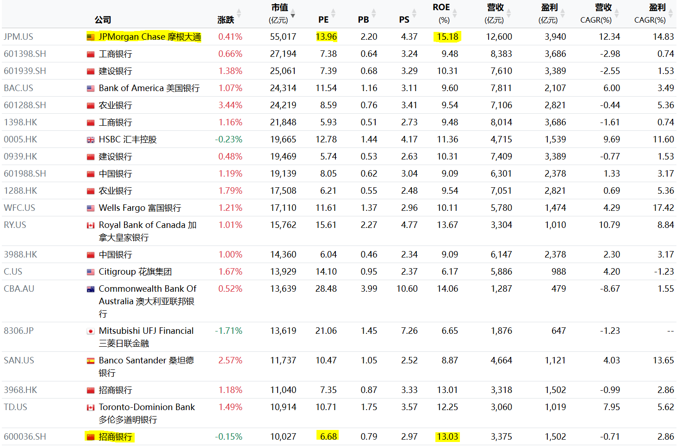This screenshot has width=682, height=448.
Task: Click the China flag in the 0939.HK row
Action: click(x=91, y=157)
